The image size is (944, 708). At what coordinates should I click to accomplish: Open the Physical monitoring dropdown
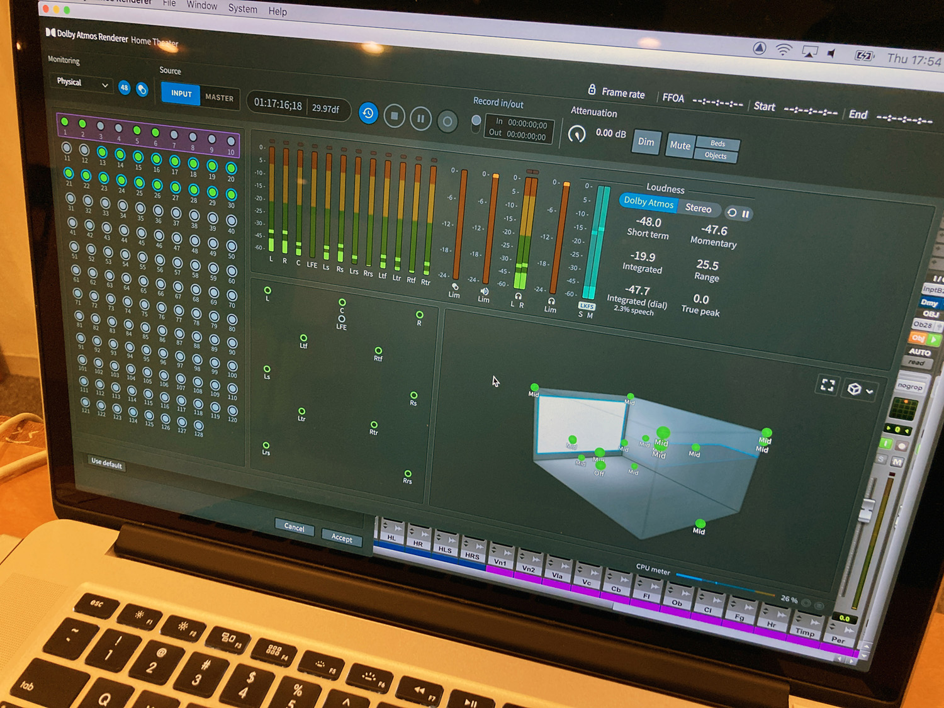82,83
